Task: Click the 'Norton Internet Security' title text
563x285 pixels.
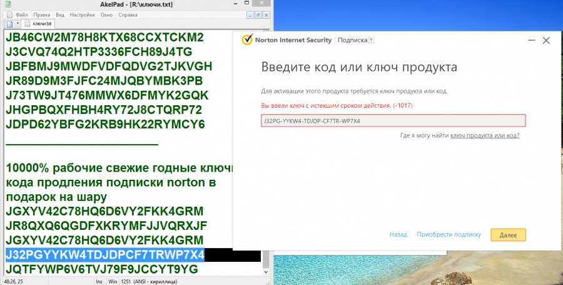Action: 293,40
